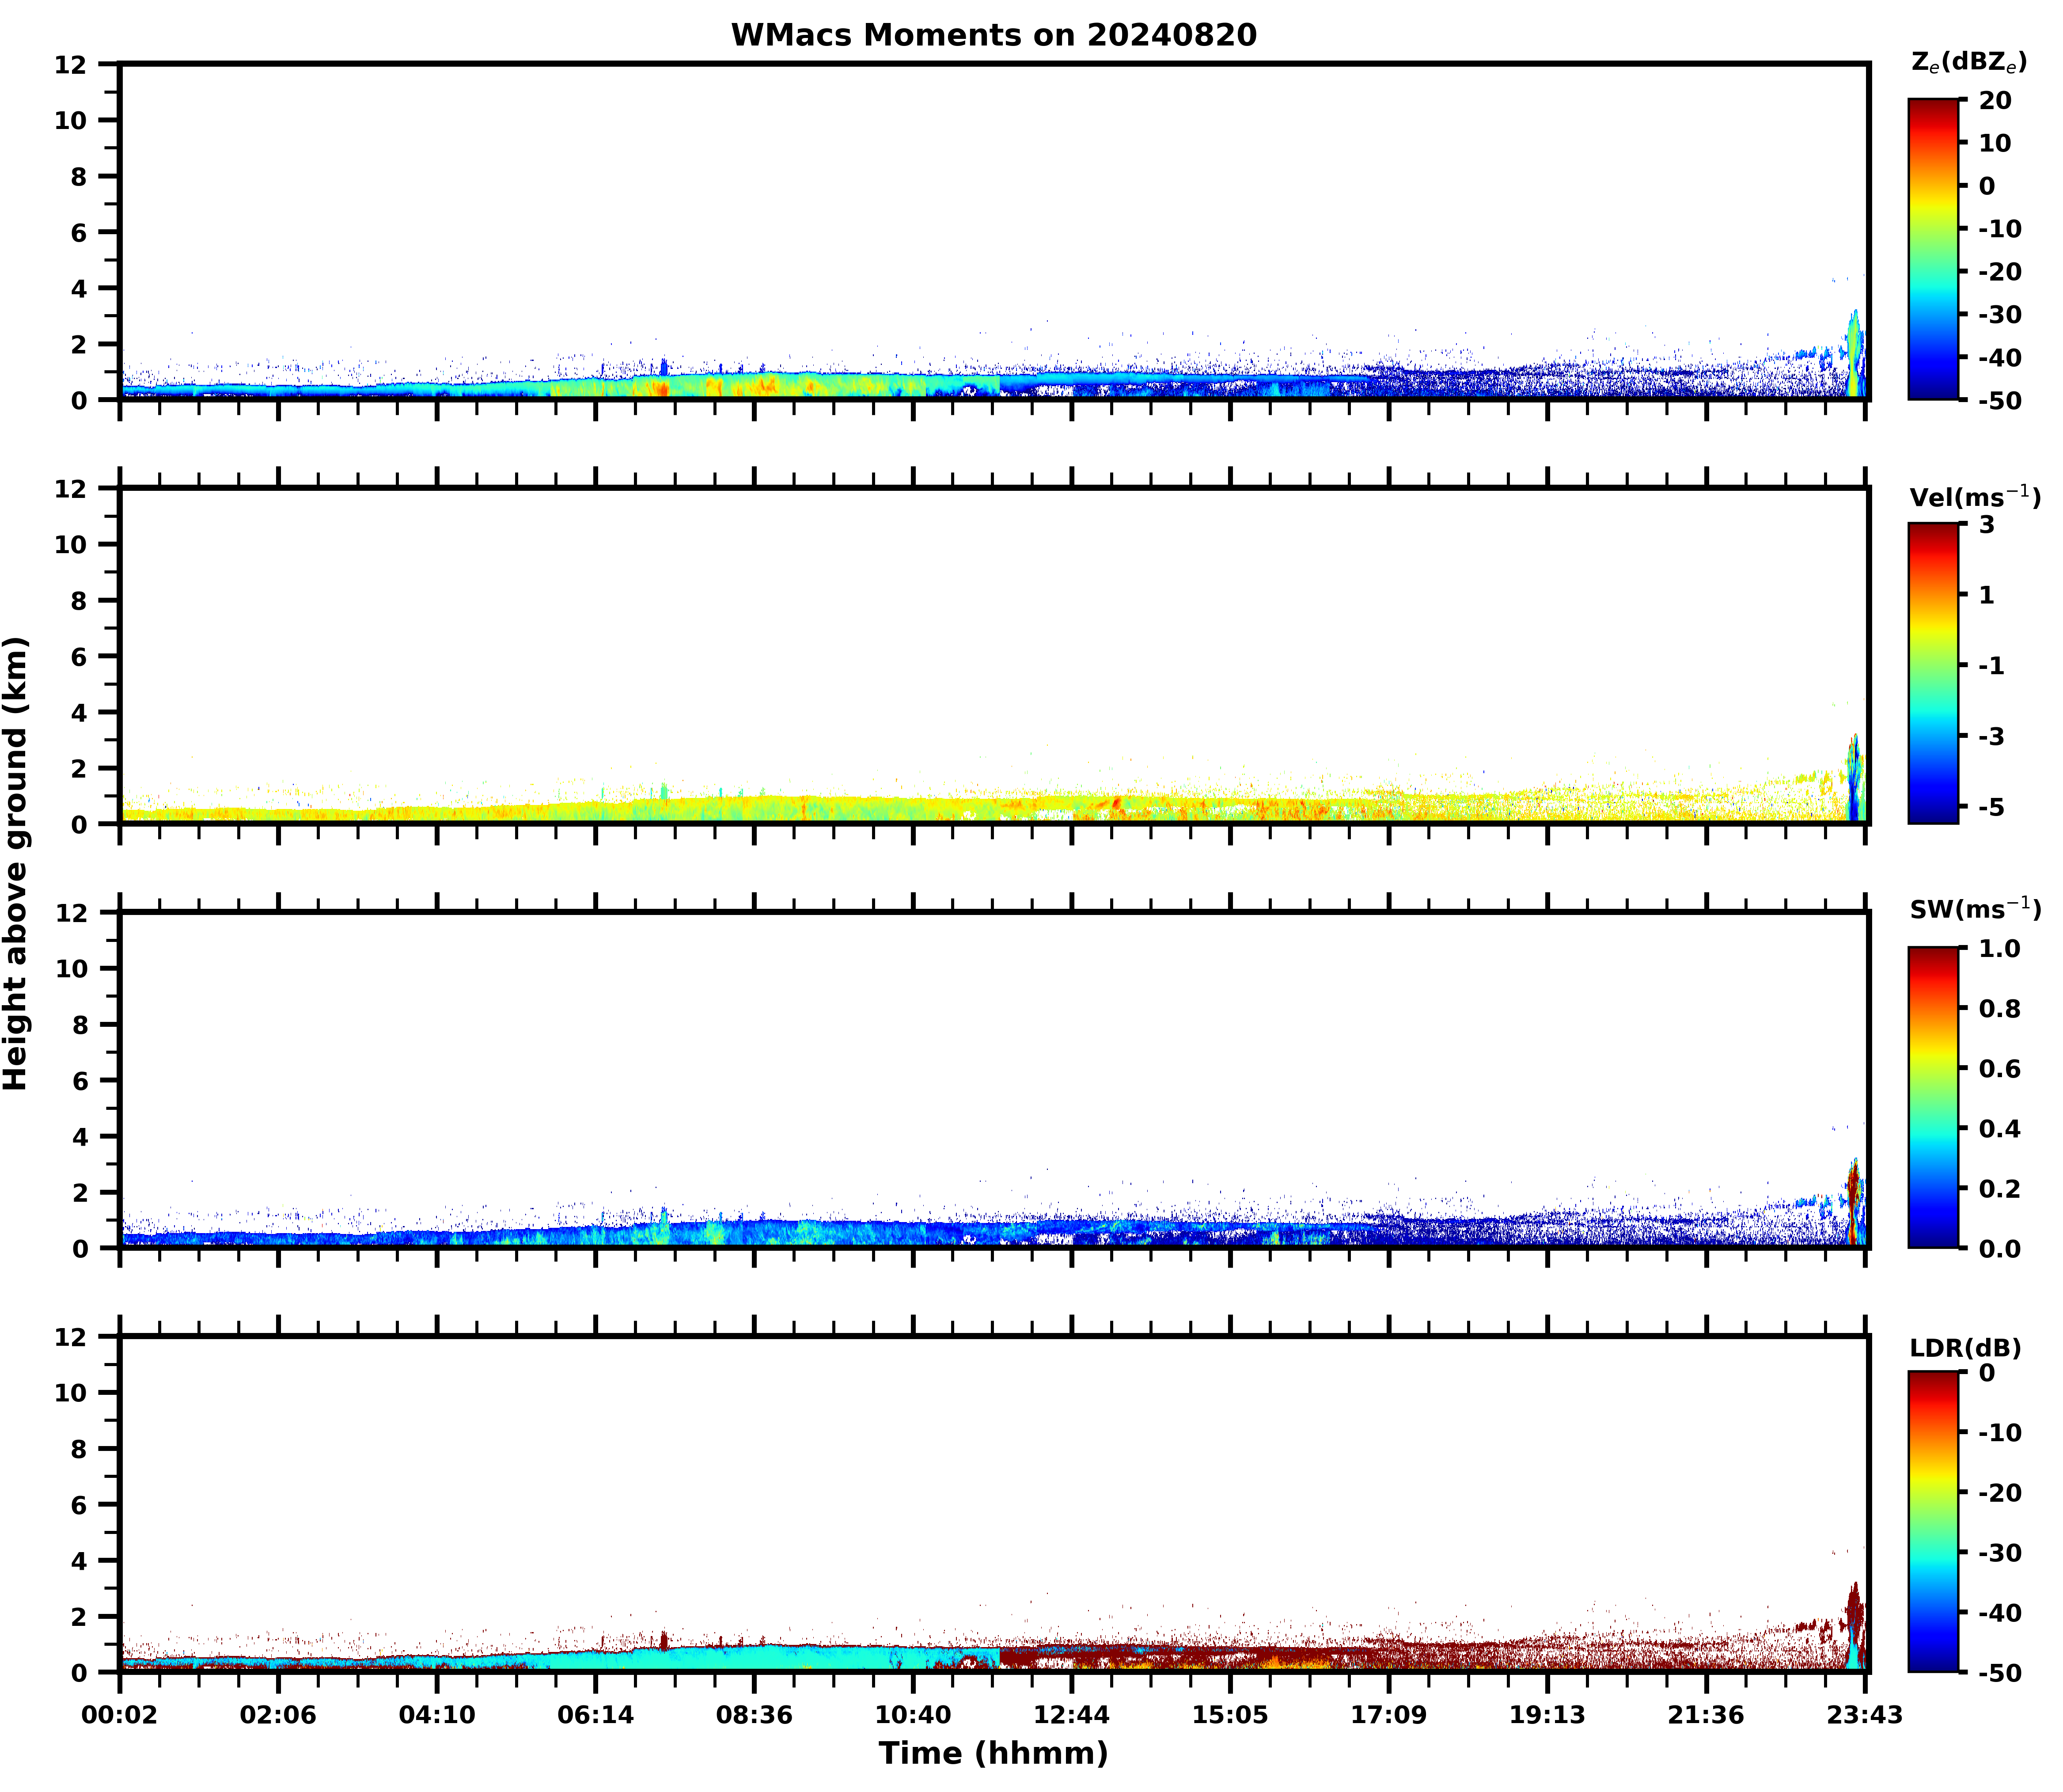Click the 23:43 time tick label
The image size is (2063, 1792).
click(1864, 1716)
